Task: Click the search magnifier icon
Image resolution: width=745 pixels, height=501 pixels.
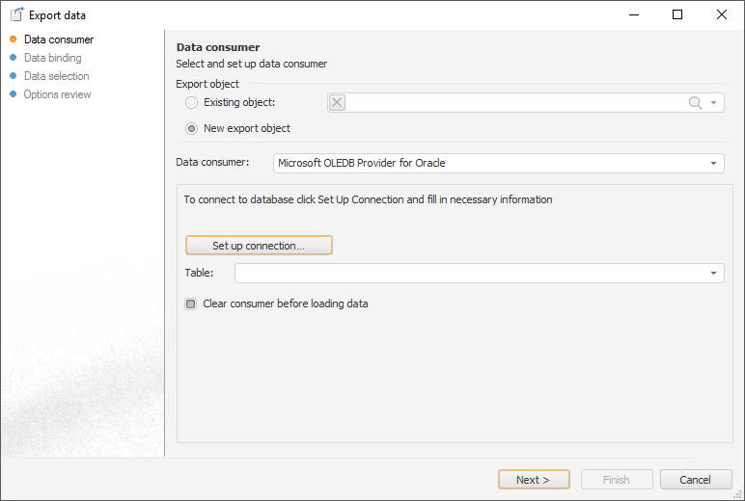Action: (695, 103)
